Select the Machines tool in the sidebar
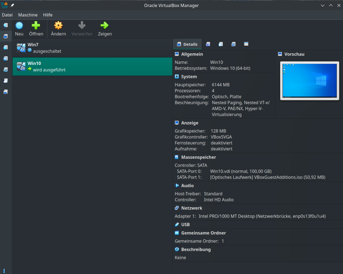Viewport: 343px width, 274px height. [5, 36]
